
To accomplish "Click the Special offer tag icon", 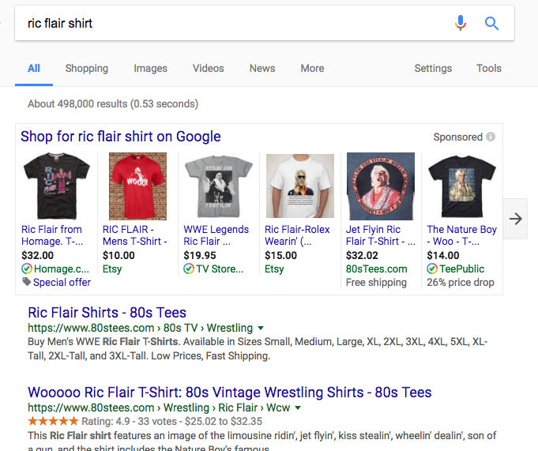I will pyautogui.click(x=26, y=282).
